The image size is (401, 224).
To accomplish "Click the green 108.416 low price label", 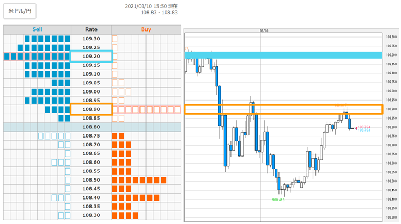I will tap(278, 200).
